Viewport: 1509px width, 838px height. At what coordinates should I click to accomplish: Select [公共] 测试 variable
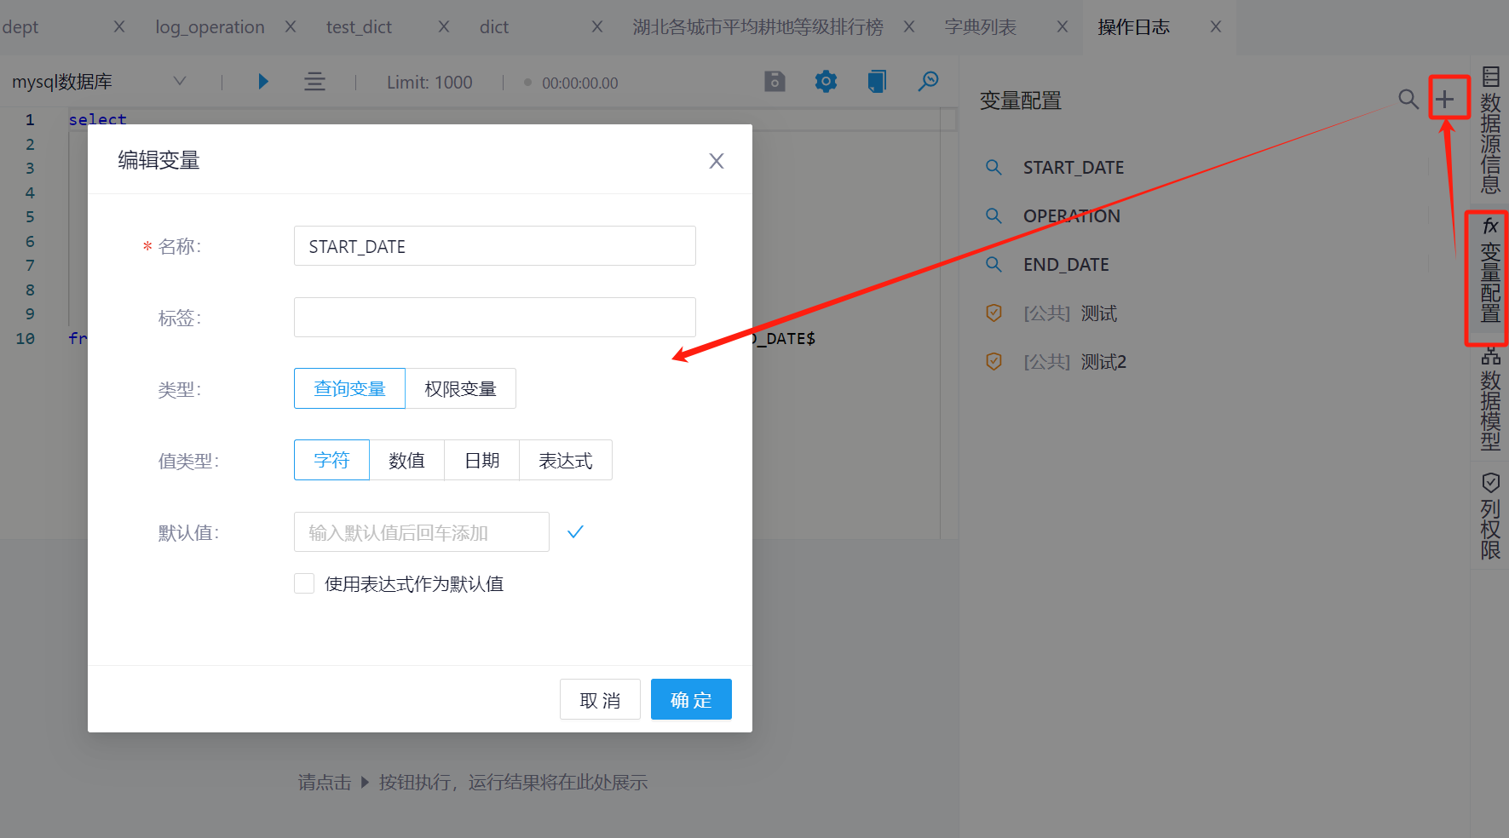click(1070, 313)
